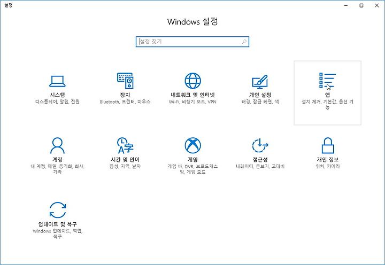Click the 디스플레이, 알림, 전원 description
The height and width of the screenshot is (265, 385).
(57, 102)
